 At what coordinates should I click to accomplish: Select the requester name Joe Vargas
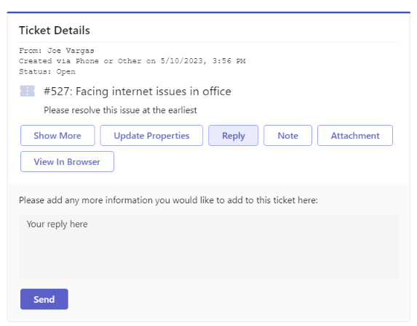71,51
